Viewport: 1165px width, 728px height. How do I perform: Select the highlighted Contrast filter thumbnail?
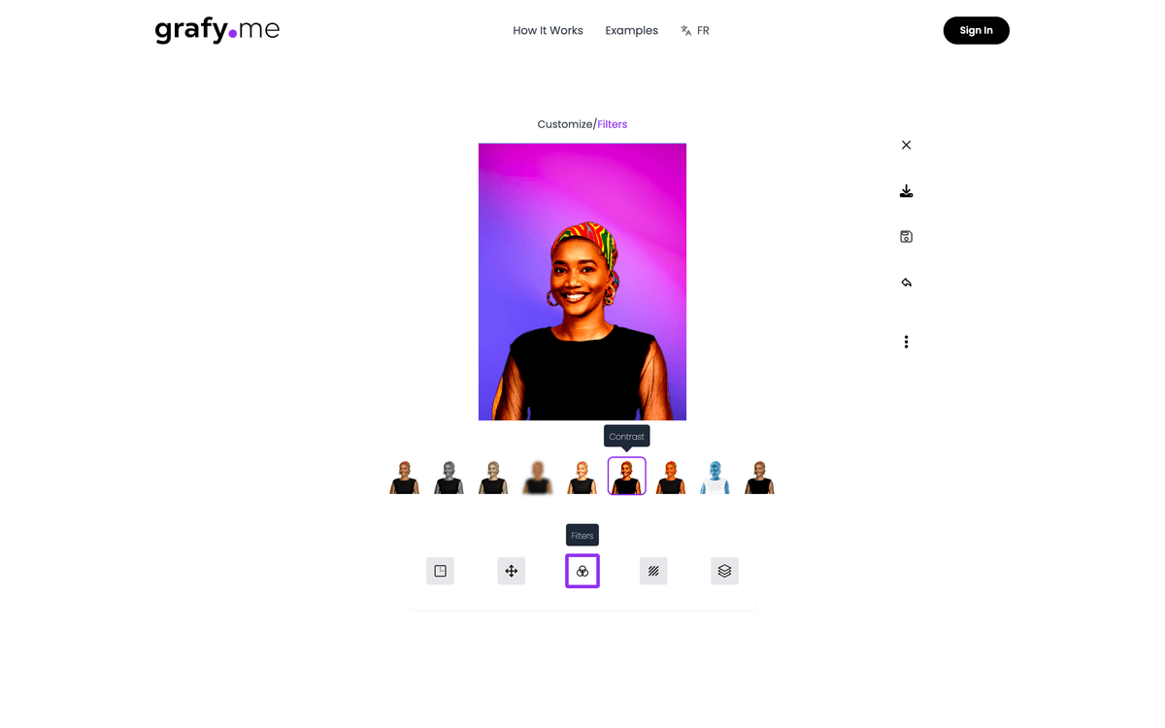[x=626, y=477]
